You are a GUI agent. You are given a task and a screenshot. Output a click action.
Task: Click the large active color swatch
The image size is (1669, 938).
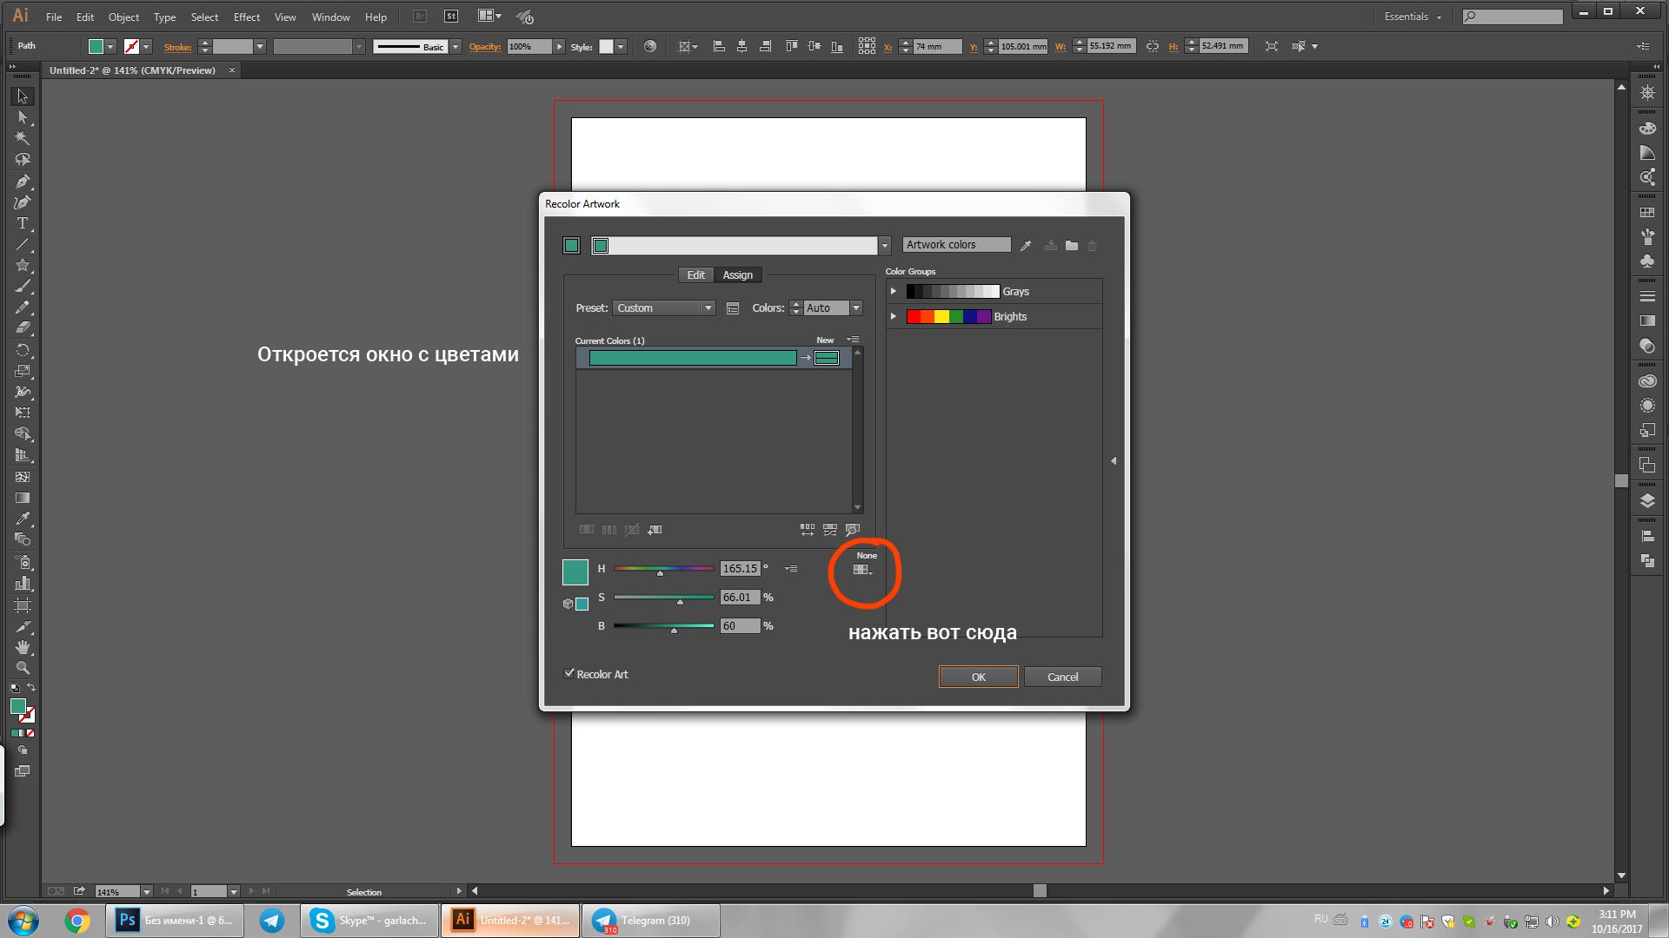[575, 572]
